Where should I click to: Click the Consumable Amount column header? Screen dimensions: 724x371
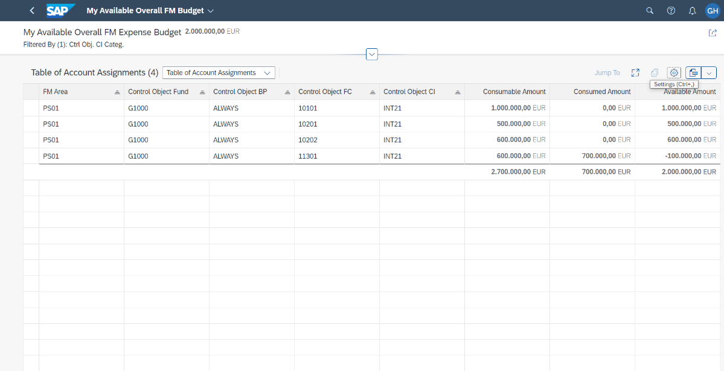[x=507, y=92]
